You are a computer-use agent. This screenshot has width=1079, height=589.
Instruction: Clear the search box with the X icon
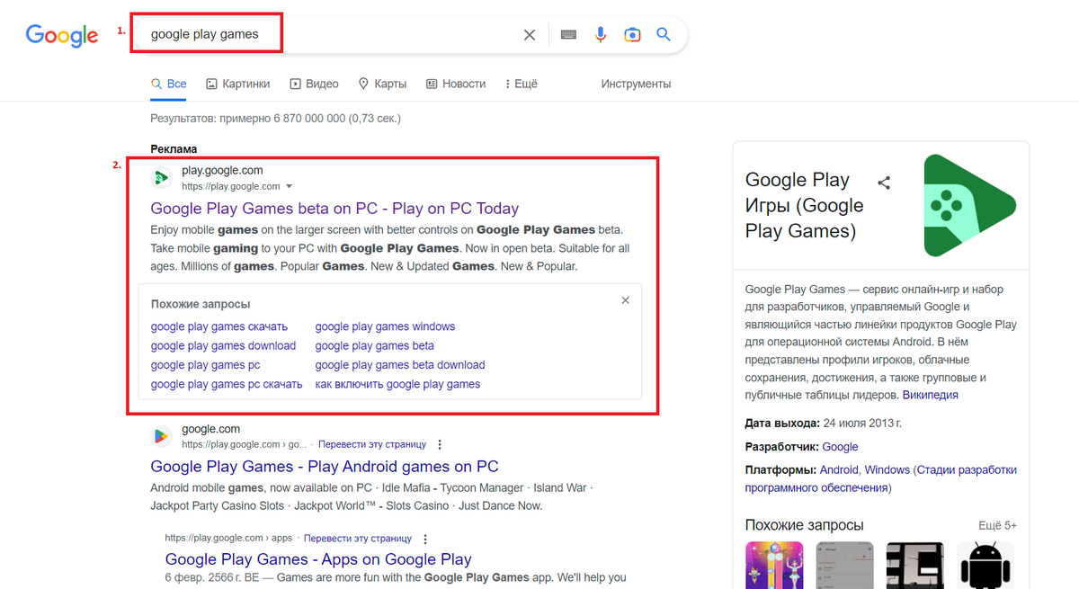(530, 35)
